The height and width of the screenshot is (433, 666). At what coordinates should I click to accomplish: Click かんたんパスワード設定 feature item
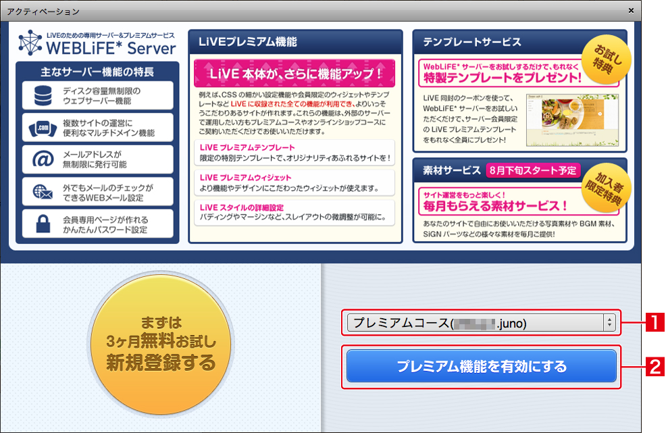[98, 224]
